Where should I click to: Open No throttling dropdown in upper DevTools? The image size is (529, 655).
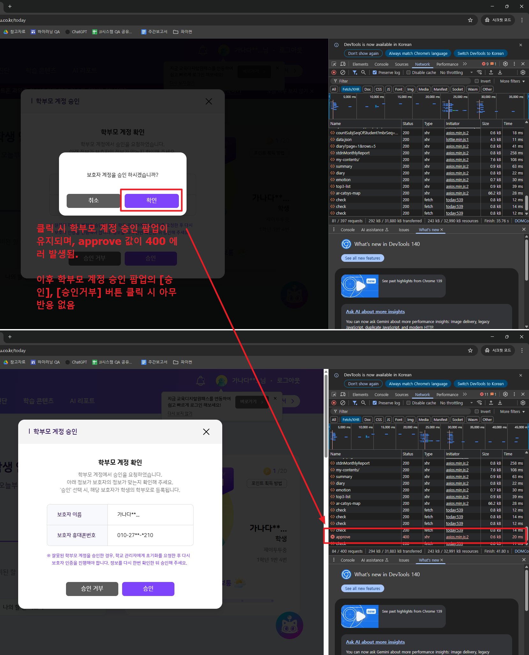click(x=456, y=73)
